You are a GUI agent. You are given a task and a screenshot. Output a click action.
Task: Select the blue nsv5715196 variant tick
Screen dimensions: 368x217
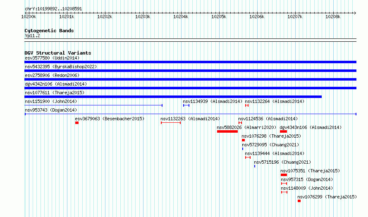pyautogui.click(x=255, y=166)
